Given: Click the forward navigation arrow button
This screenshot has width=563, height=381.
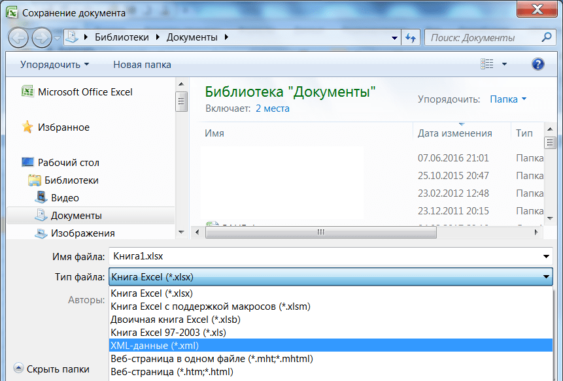Looking at the screenshot, I should (x=42, y=38).
